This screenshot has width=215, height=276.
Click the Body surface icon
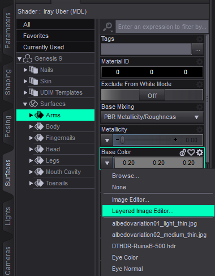(39, 126)
